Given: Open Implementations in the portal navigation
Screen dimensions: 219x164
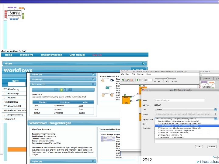Looking at the screenshot, I should click(51, 55).
